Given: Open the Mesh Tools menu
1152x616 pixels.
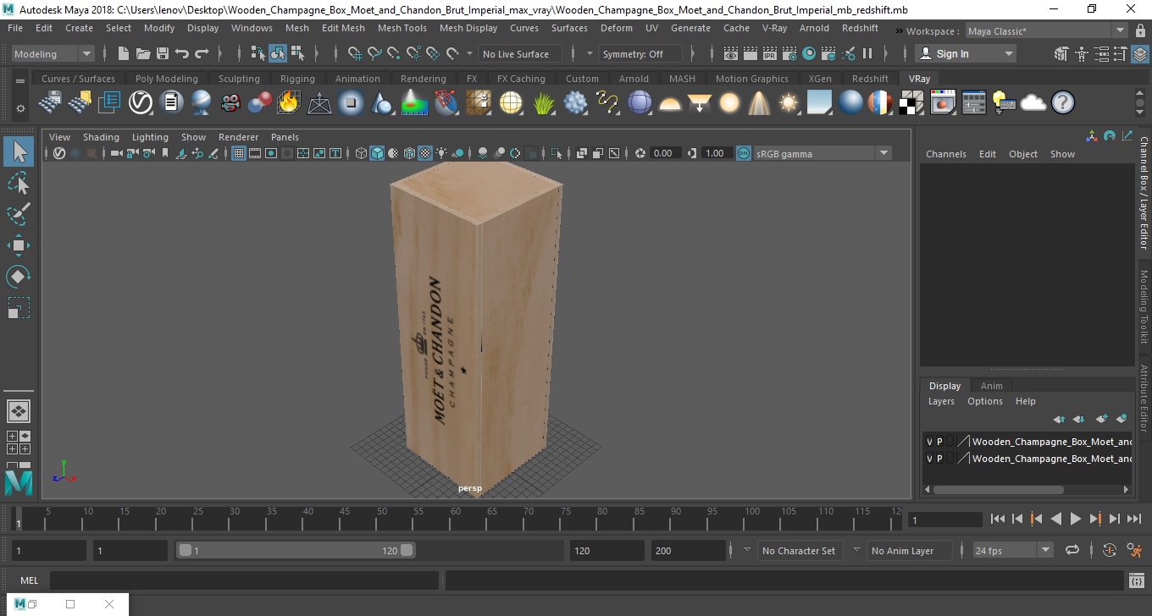Looking at the screenshot, I should pos(402,28).
